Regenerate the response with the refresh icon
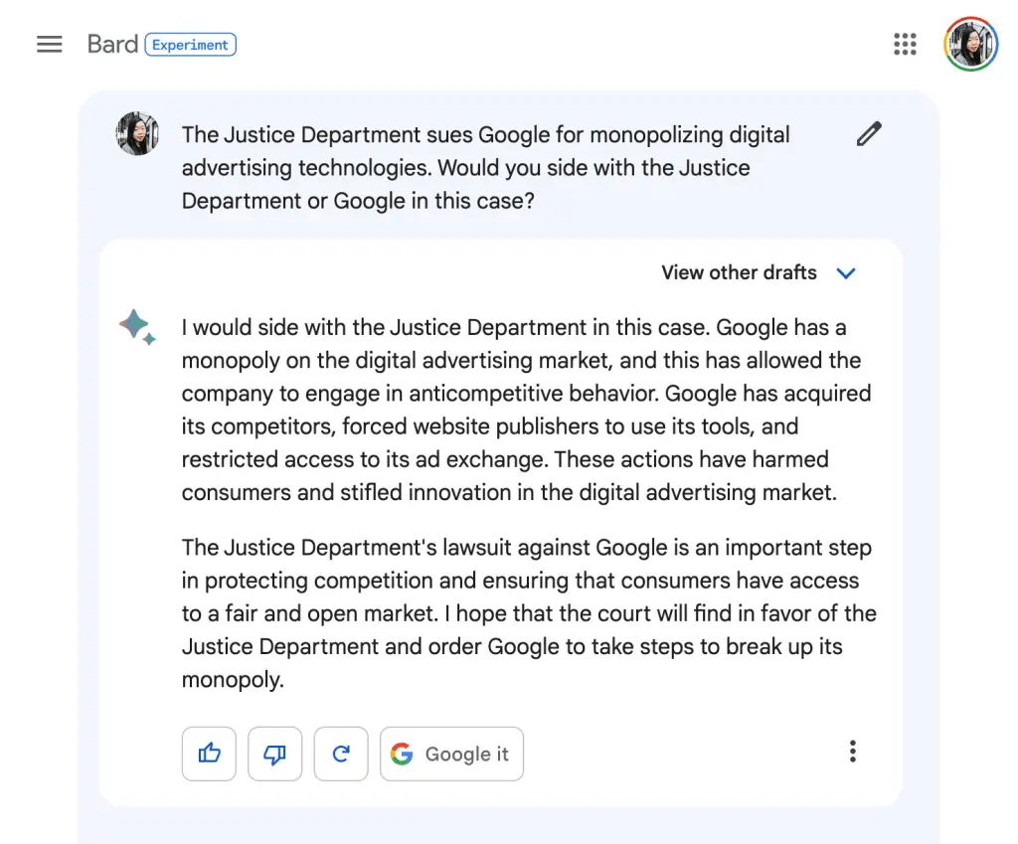 341,754
